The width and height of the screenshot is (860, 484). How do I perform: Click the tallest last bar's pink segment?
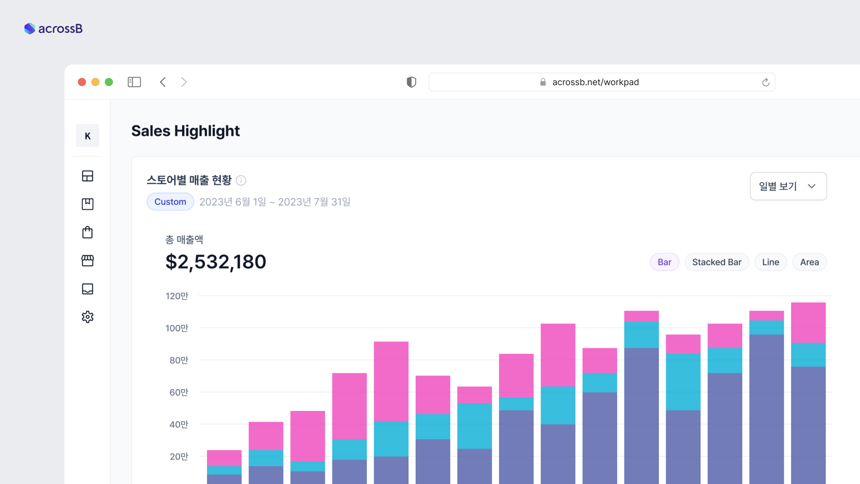pos(808,323)
